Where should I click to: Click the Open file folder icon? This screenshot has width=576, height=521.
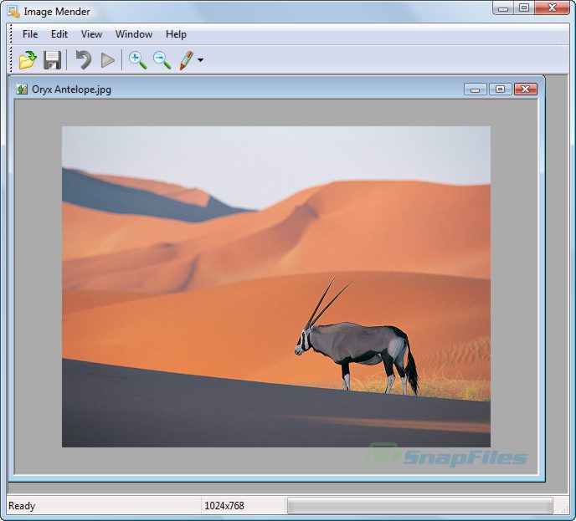(28, 60)
